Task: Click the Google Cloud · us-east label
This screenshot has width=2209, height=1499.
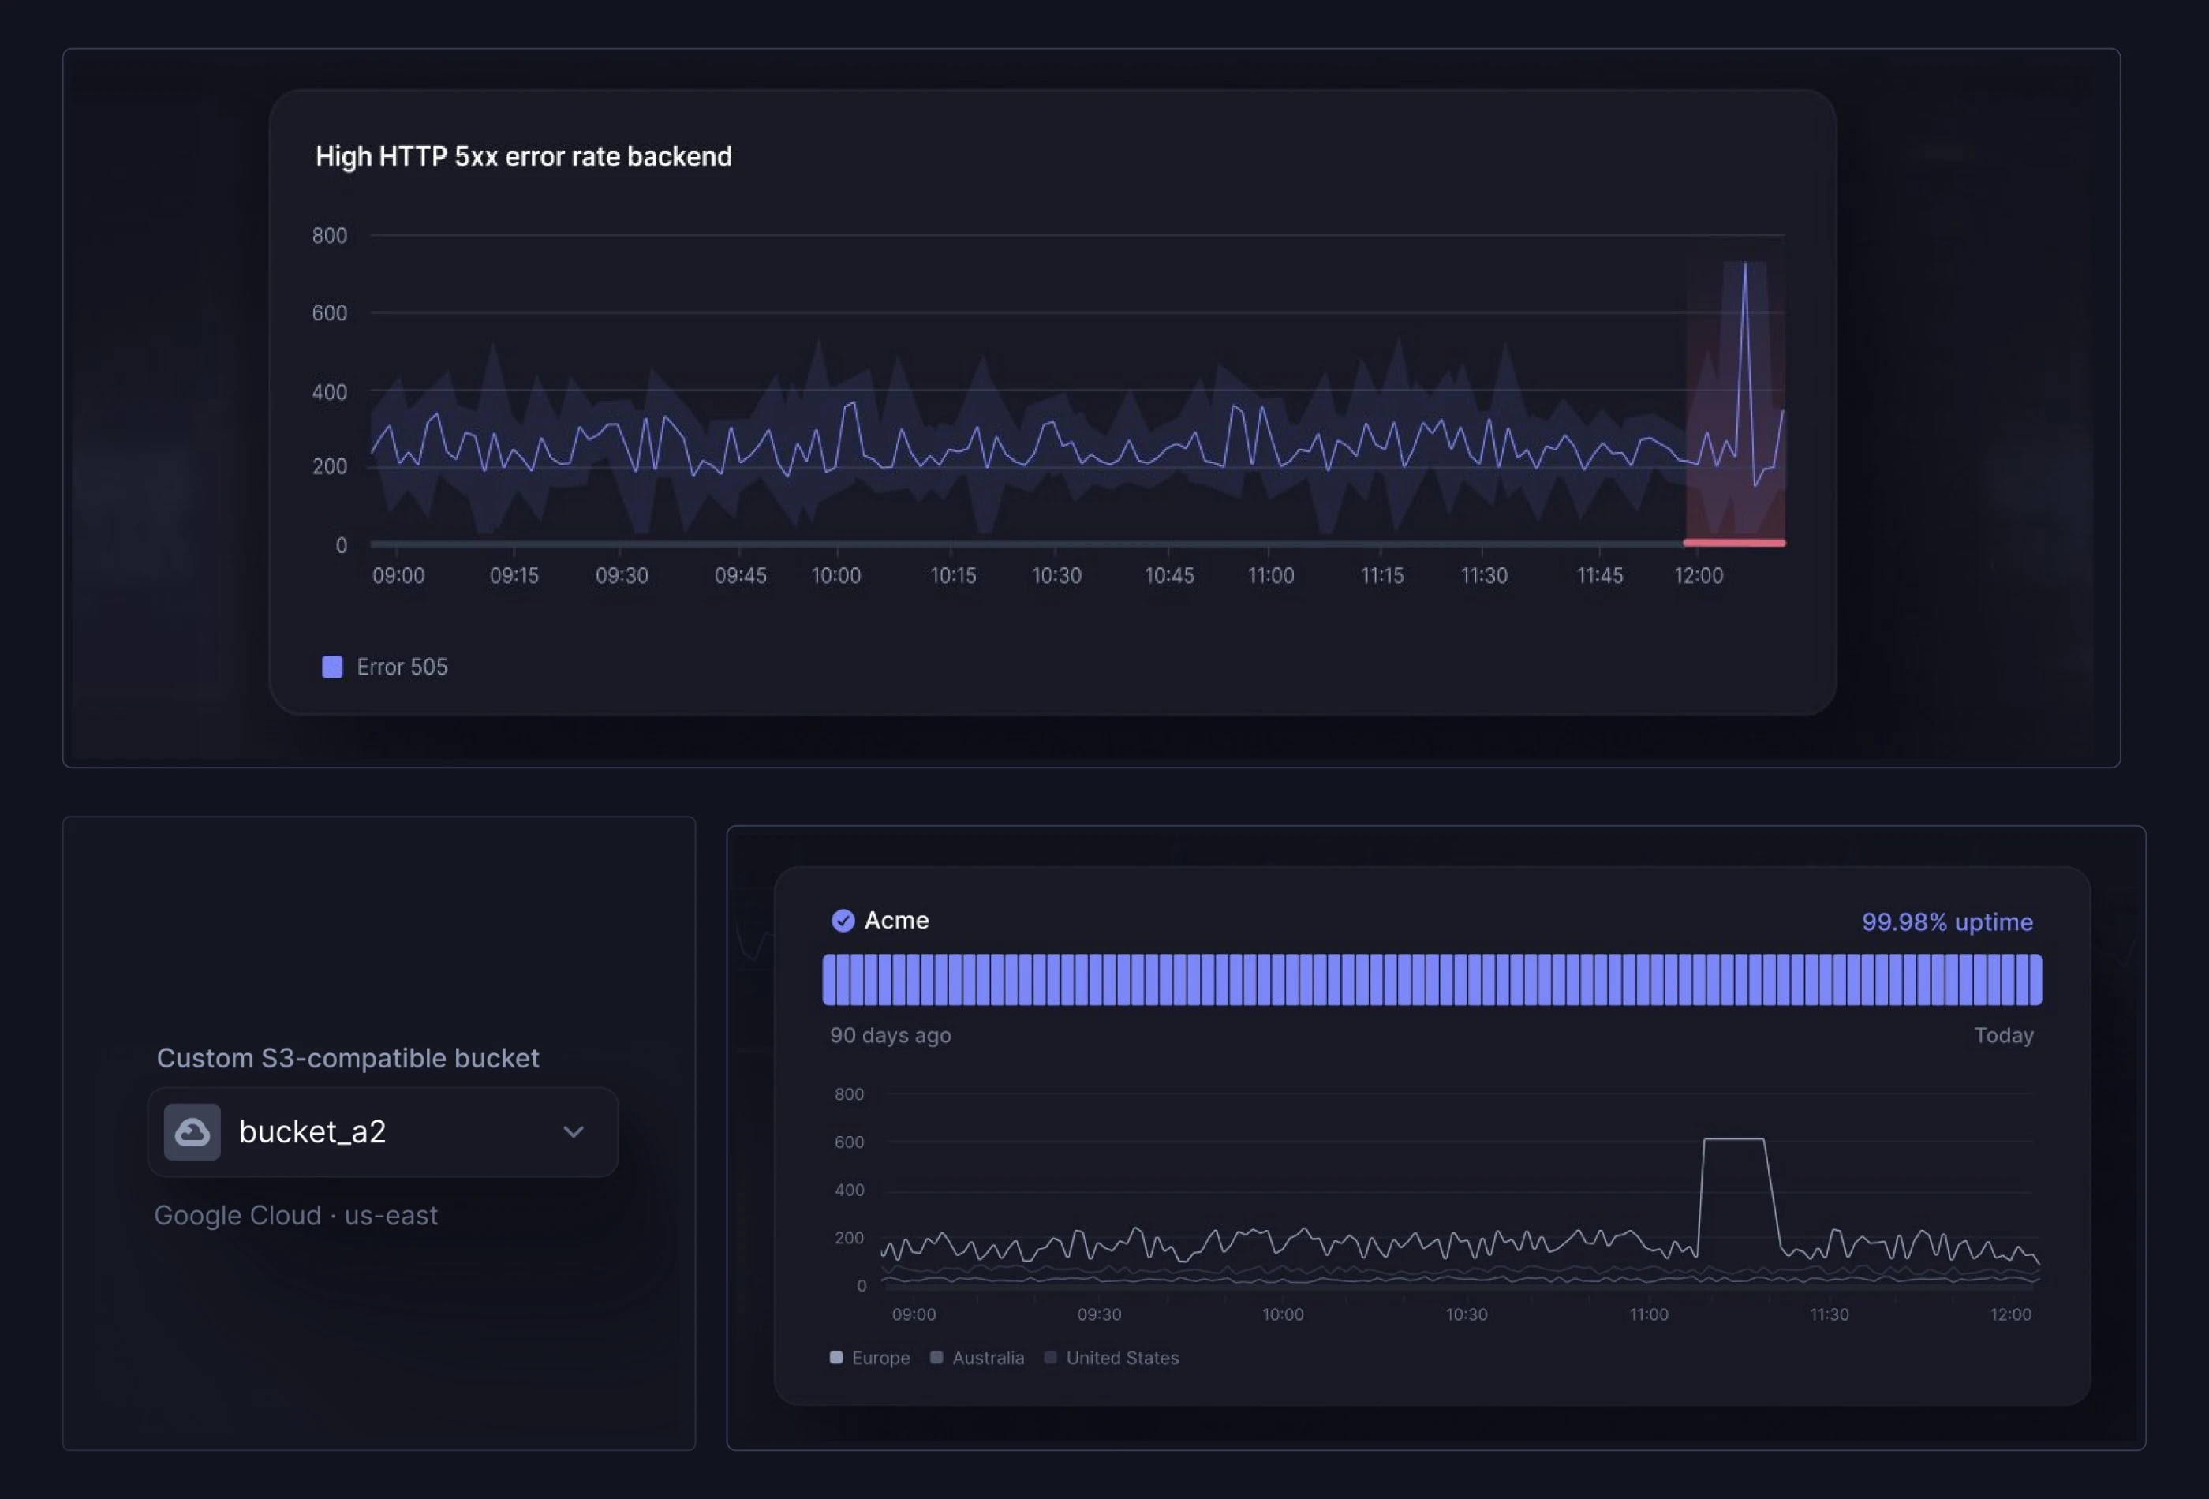Action: pyautogui.click(x=297, y=1215)
